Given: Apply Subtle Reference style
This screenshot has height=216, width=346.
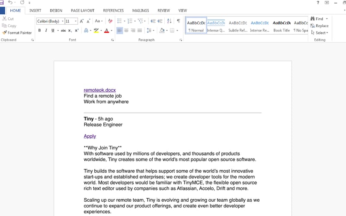Looking at the screenshot, I should coord(237,26).
